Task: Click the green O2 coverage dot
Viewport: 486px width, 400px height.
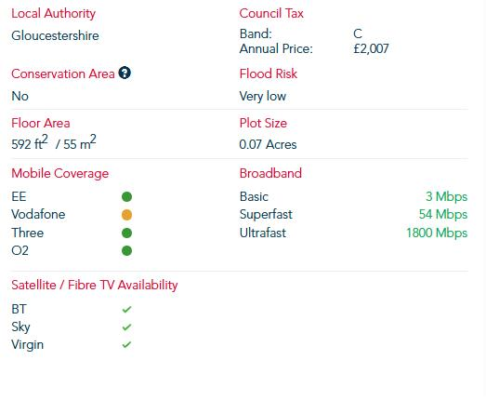Action: [126, 251]
